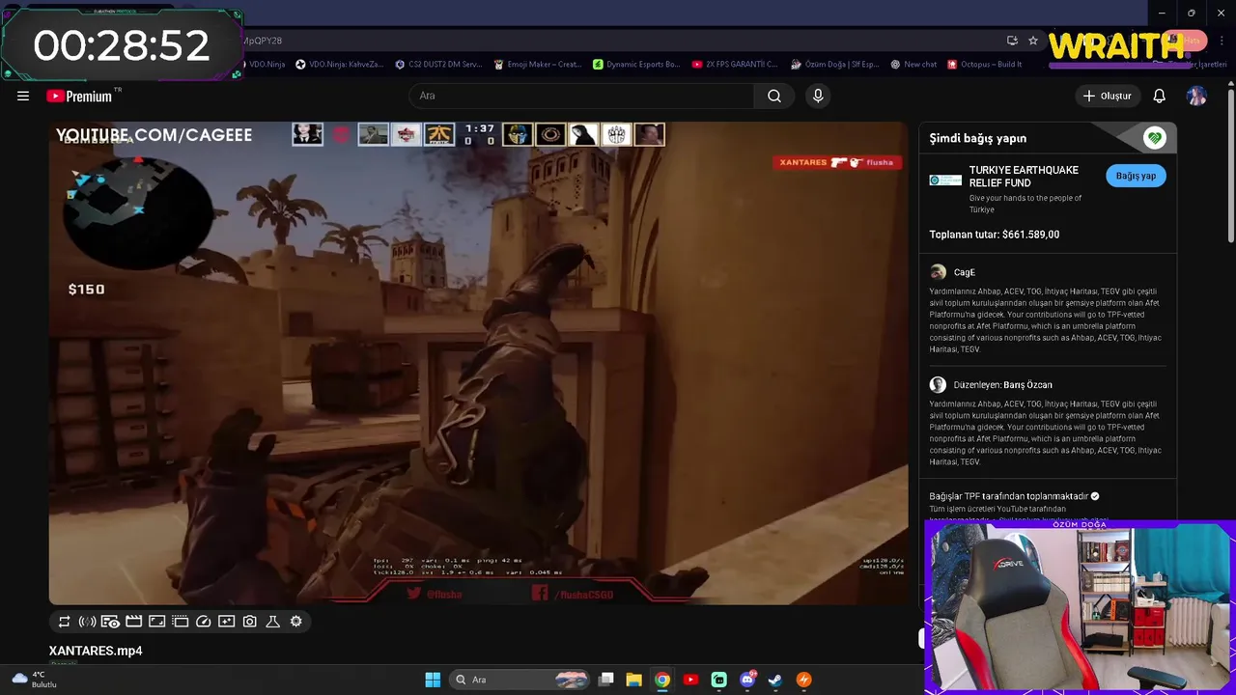The width and height of the screenshot is (1236, 695).
Task: Toggle the loop video icon below player
Action: click(64, 622)
